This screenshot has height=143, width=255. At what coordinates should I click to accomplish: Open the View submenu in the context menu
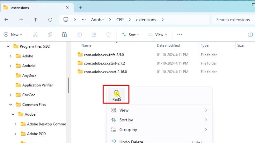159,110
